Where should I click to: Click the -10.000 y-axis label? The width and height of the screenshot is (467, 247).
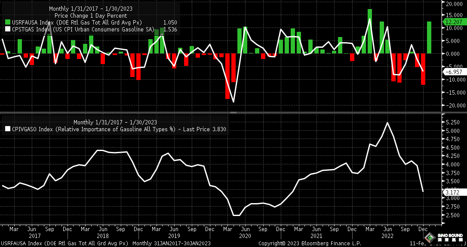[455, 80]
